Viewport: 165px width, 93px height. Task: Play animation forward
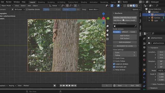click(69, 86)
